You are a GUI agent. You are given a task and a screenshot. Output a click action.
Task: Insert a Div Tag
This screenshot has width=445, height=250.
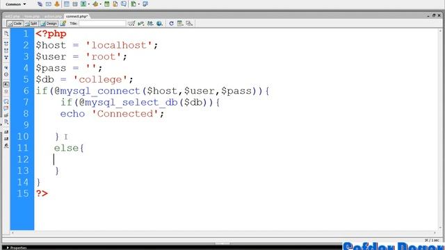pyautogui.click(x=75, y=4)
